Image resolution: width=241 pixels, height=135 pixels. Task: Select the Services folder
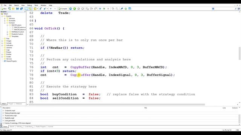pyautogui.click(x=9, y=59)
